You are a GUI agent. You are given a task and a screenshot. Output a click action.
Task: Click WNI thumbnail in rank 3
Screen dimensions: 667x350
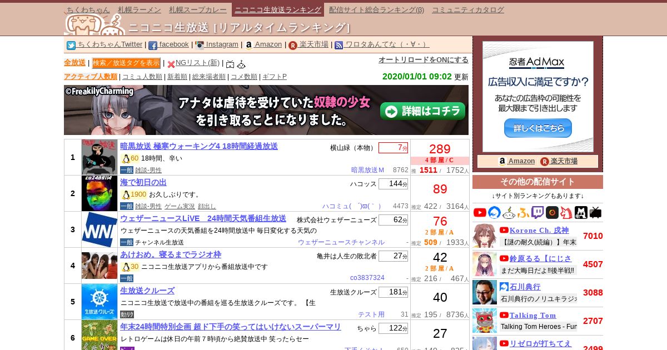(x=99, y=229)
